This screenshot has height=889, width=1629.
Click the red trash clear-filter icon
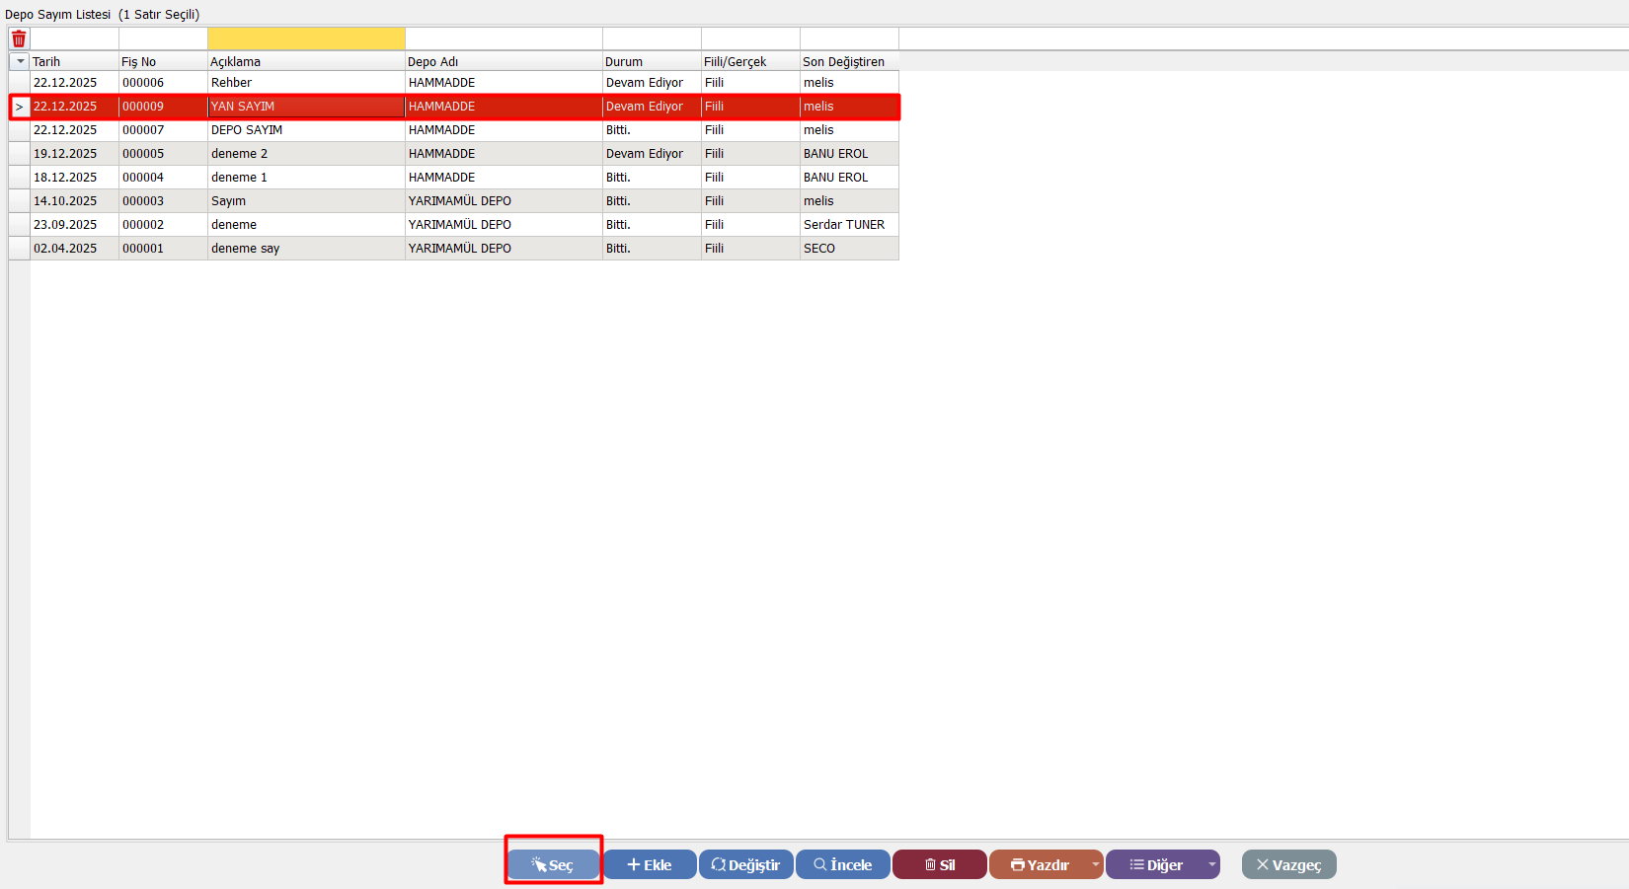[x=19, y=39]
